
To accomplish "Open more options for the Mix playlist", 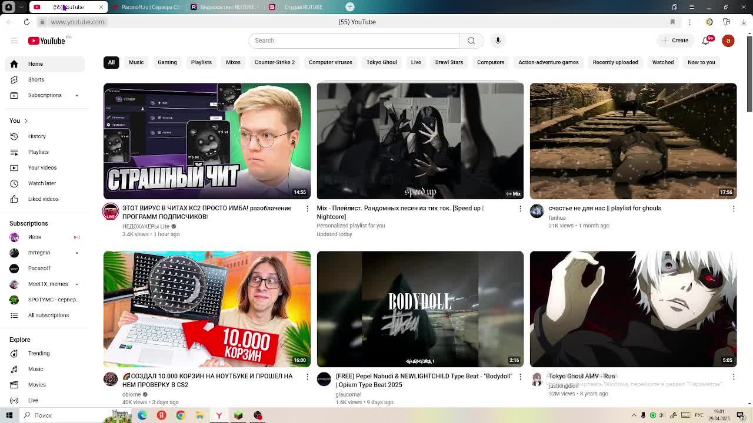I will [520, 209].
